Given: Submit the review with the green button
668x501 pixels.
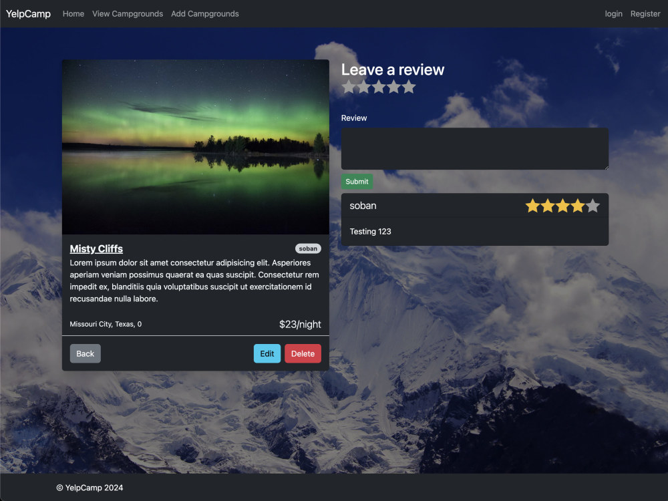Looking at the screenshot, I should [x=357, y=182].
